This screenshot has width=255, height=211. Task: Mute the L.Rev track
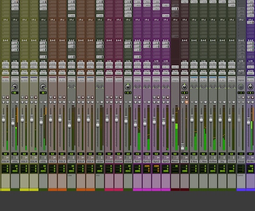205,102
